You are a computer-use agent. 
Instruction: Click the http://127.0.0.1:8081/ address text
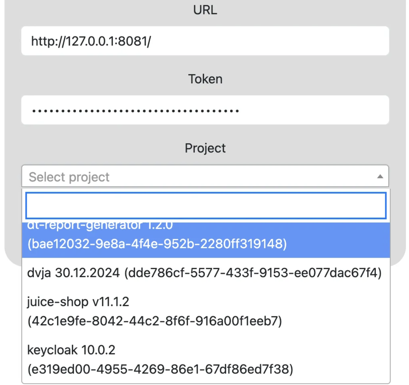click(90, 40)
